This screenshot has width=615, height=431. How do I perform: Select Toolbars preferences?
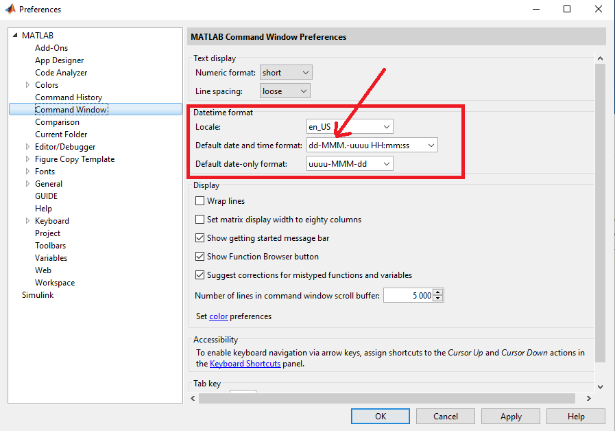[x=51, y=245]
